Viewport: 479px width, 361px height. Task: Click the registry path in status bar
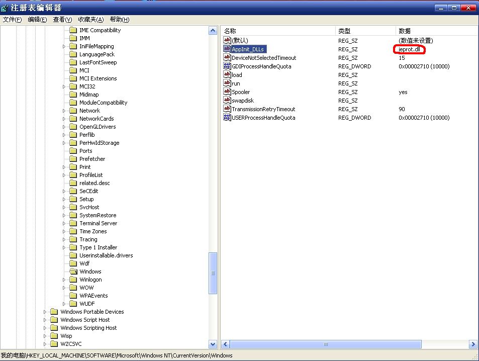(117, 355)
